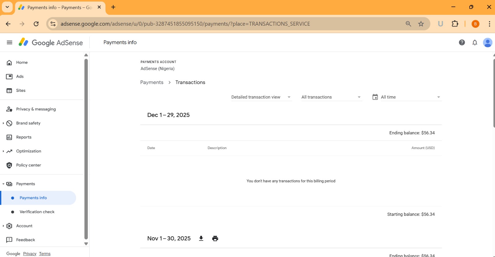The height and width of the screenshot is (257, 495).
Task: Open the notifications bell
Action: click(475, 42)
